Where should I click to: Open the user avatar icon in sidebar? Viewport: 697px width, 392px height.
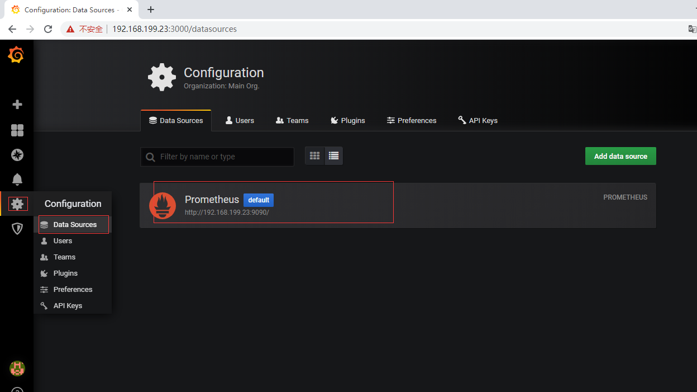click(x=17, y=368)
